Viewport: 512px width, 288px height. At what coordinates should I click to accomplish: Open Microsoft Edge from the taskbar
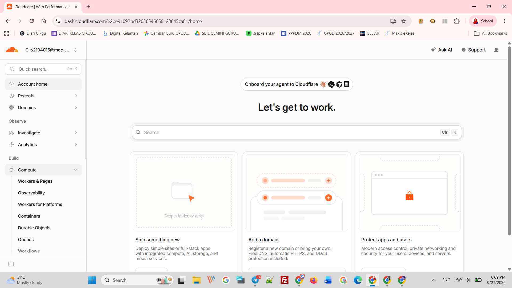pos(358,280)
